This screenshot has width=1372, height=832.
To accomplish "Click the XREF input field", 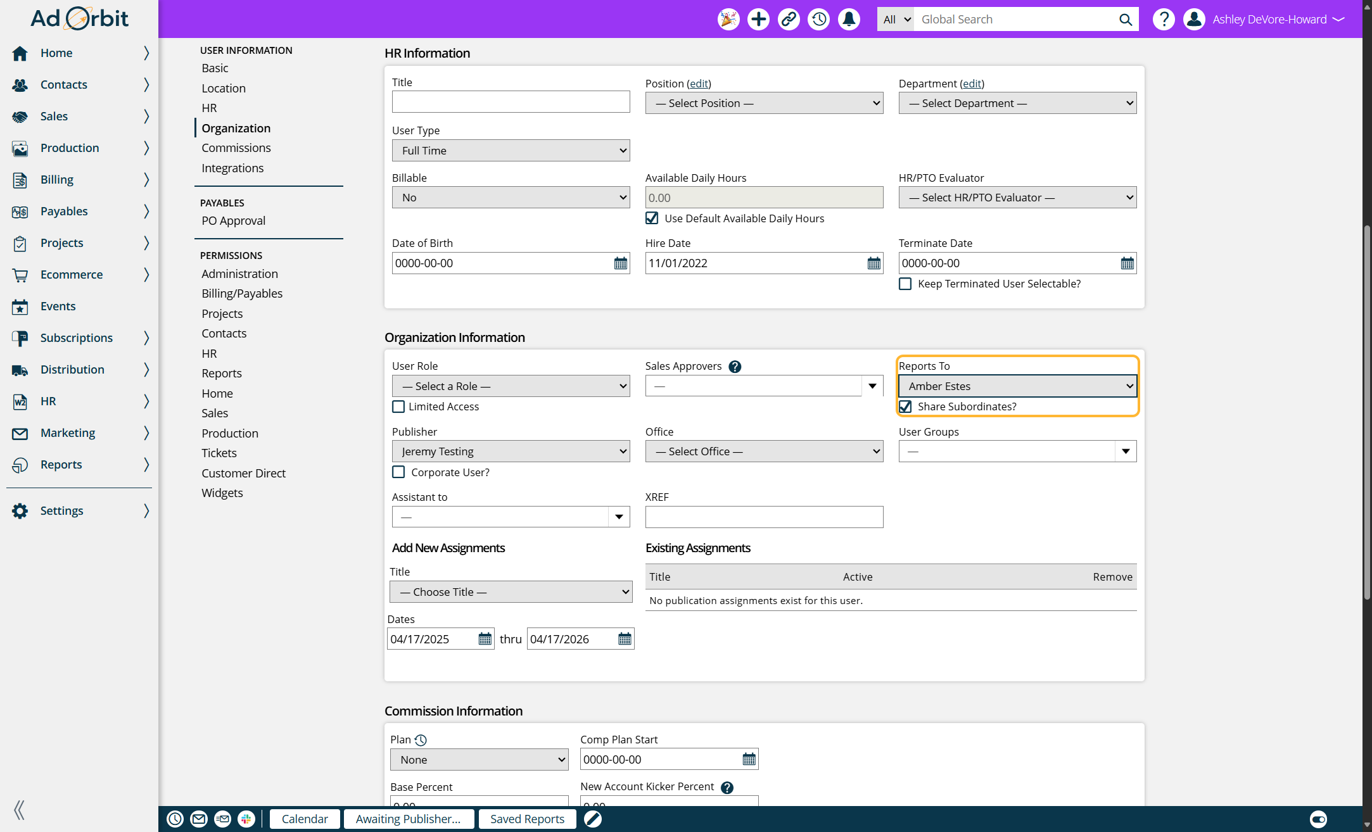I will coord(764,517).
